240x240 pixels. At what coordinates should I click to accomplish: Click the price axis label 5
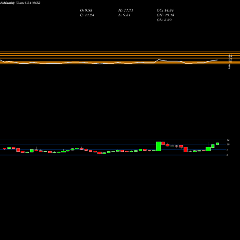[x=227, y=150]
